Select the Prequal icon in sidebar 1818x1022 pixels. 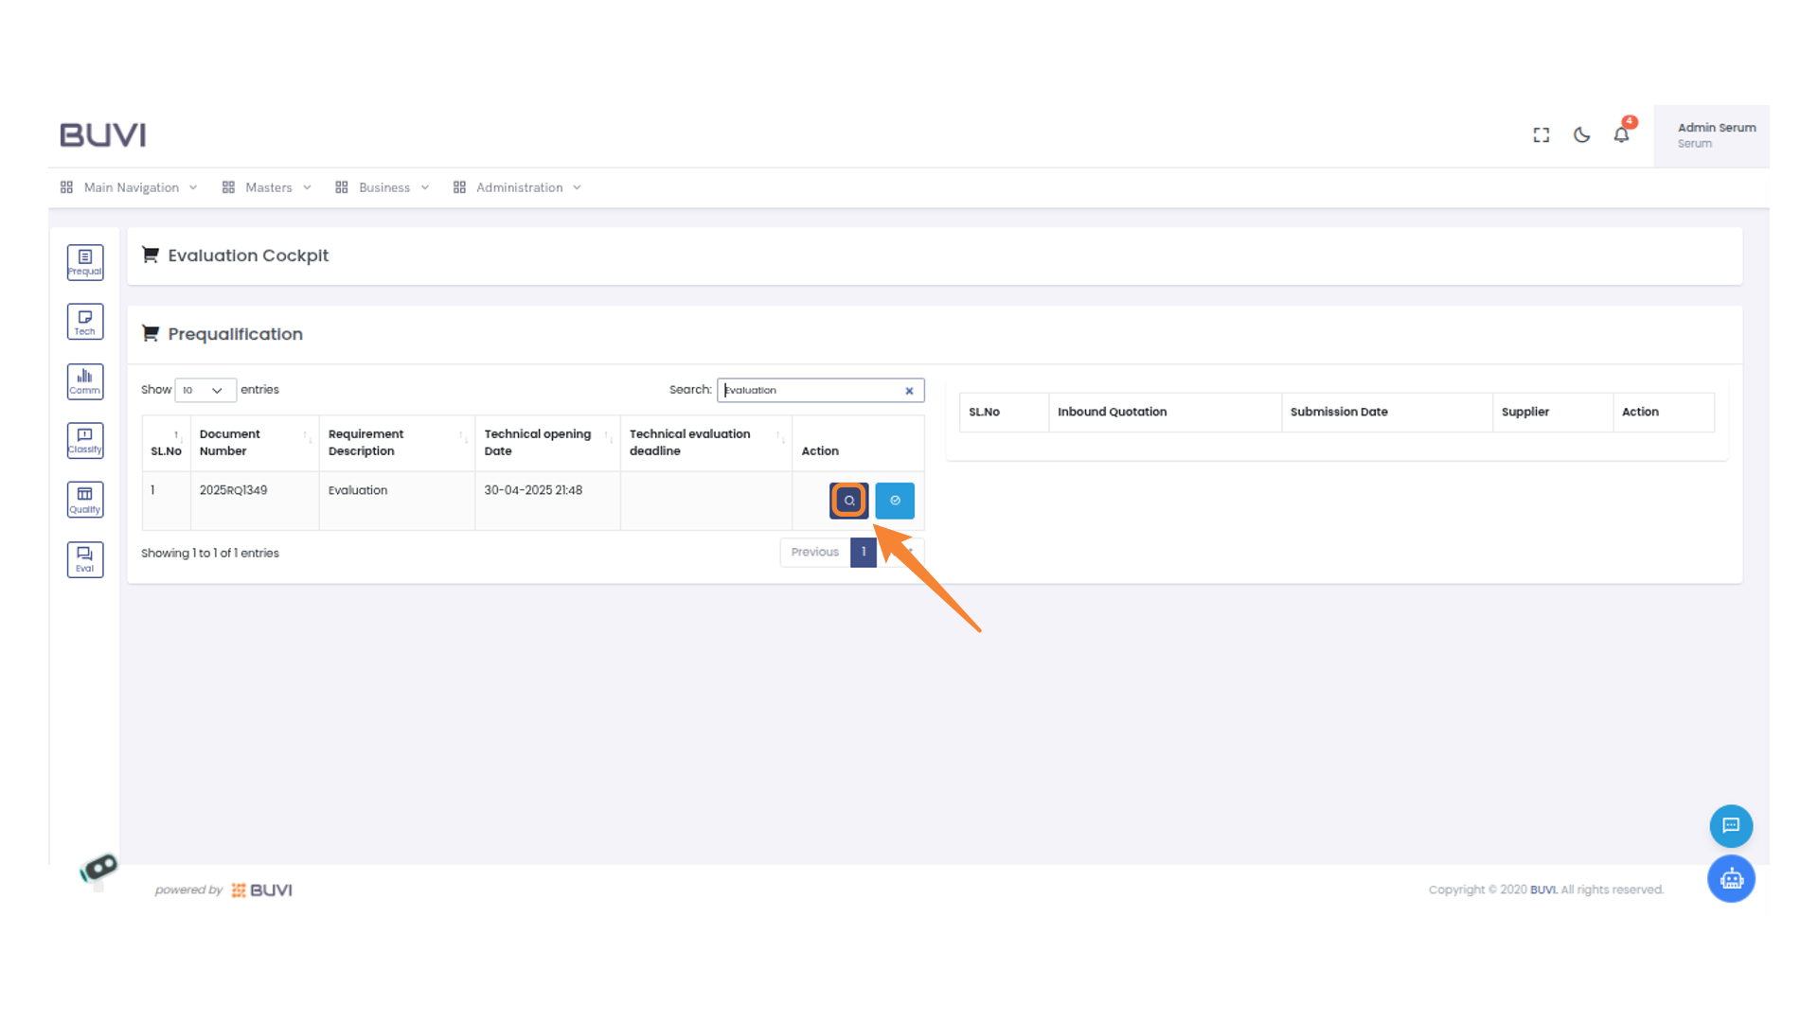(x=84, y=262)
